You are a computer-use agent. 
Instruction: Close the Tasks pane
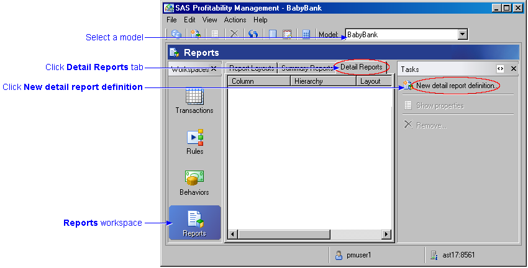[x=513, y=69]
